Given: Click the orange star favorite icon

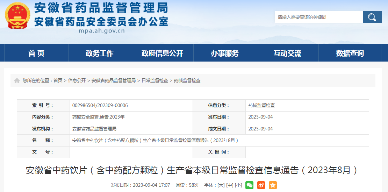Looking at the screenshot, I should tap(273, 185).
